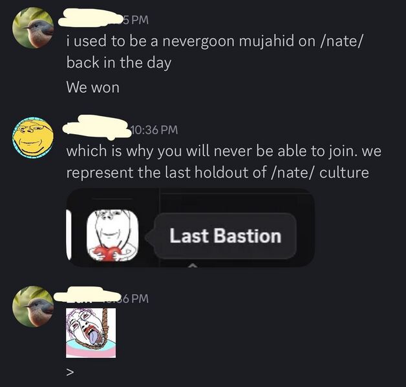Click the 36 PM timestamp on last message

click(x=134, y=299)
